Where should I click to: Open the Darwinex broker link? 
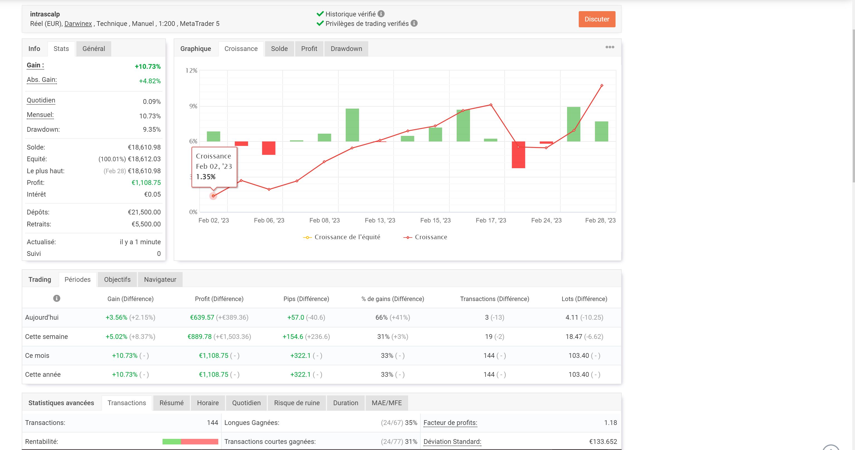pyautogui.click(x=78, y=24)
